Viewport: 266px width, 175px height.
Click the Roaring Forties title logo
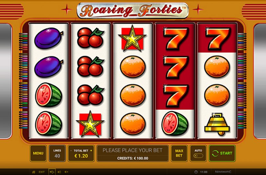(133, 11)
